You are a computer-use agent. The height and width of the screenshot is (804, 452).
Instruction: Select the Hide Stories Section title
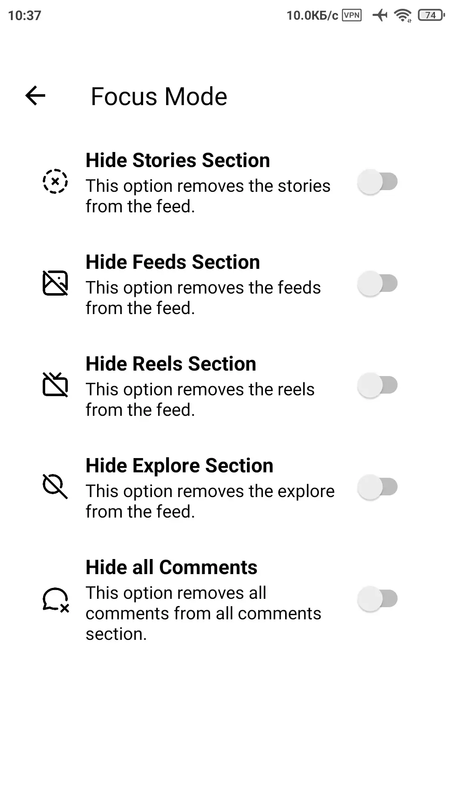[x=178, y=160]
